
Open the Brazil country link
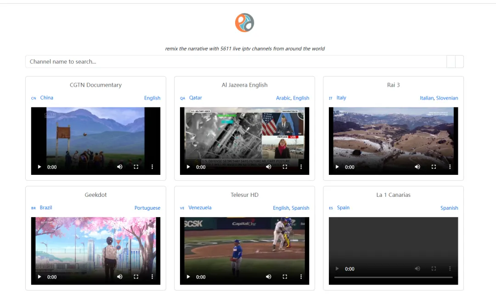coord(46,208)
